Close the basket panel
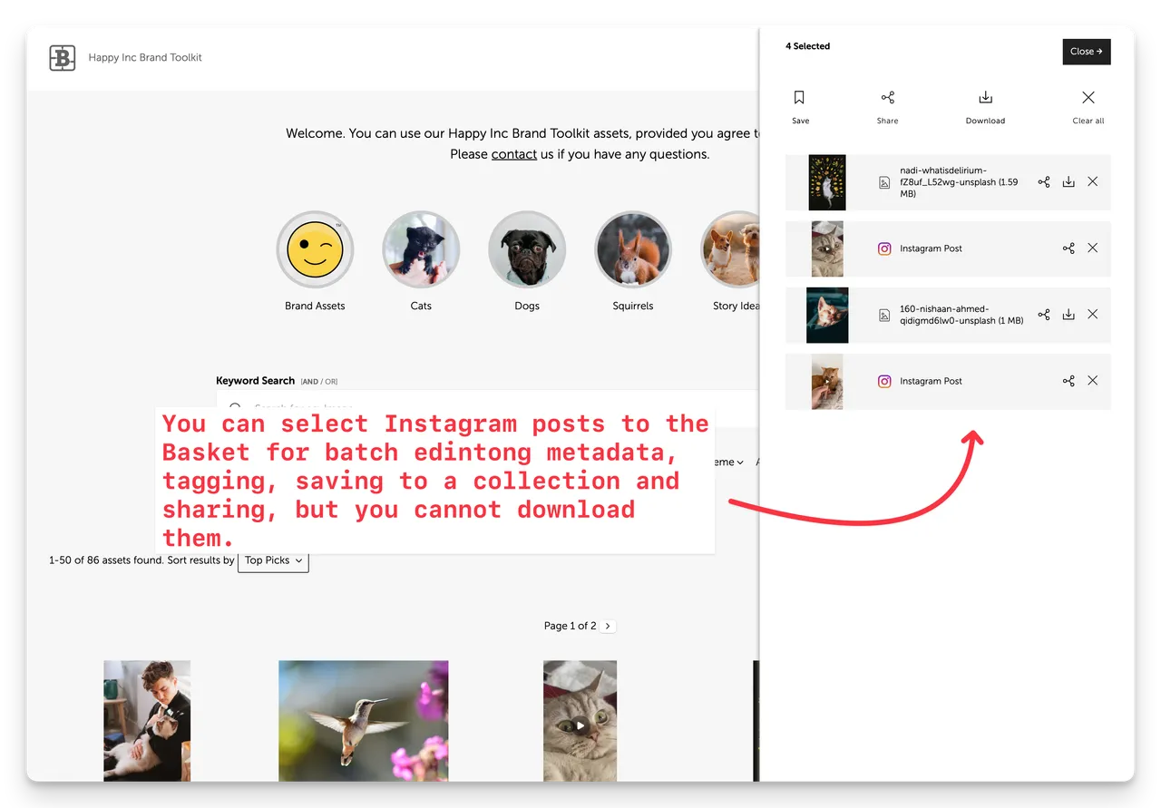Viewport: 1161px width, 808px height. coord(1086,52)
